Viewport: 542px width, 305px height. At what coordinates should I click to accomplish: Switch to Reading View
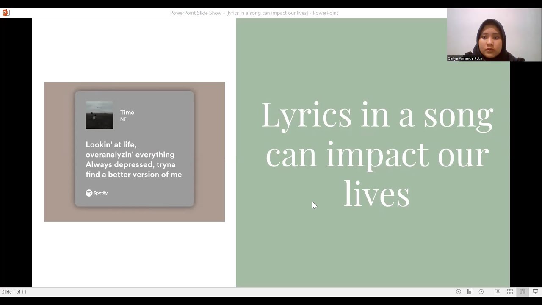pyautogui.click(x=523, y=292)
